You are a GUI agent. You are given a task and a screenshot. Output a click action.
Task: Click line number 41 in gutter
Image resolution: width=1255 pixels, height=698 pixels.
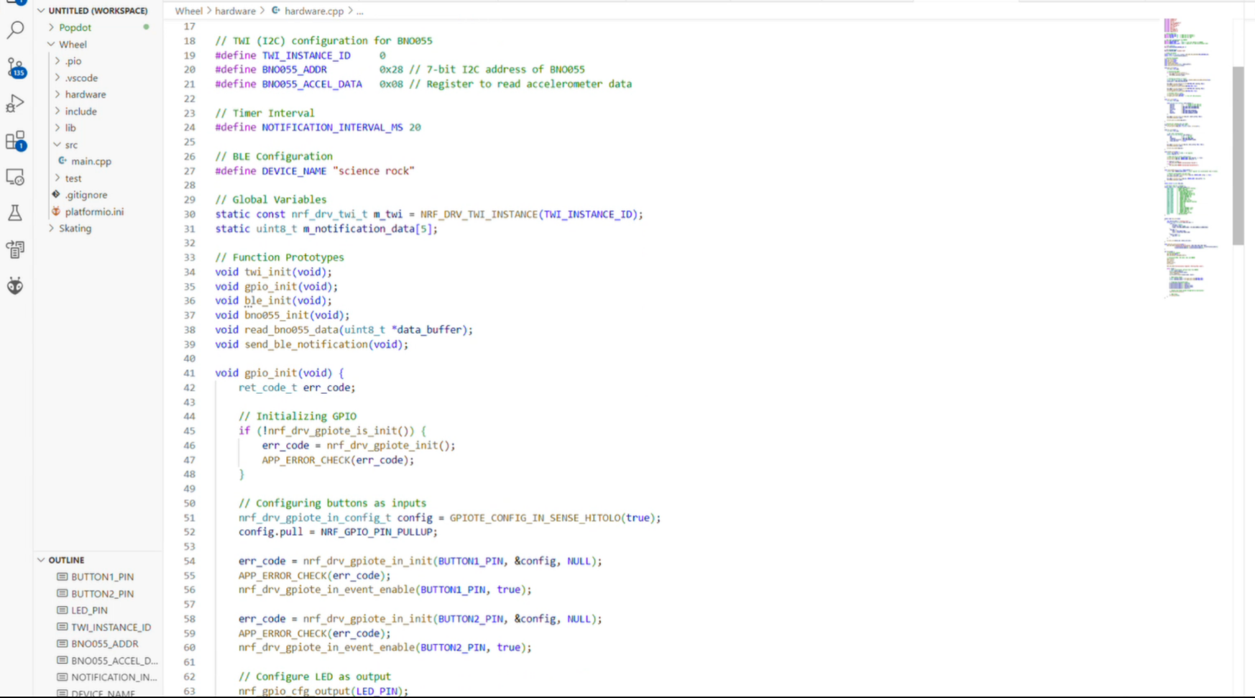tap(189, 373)
